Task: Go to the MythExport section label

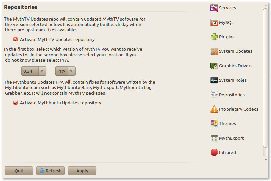Action: 231,138
